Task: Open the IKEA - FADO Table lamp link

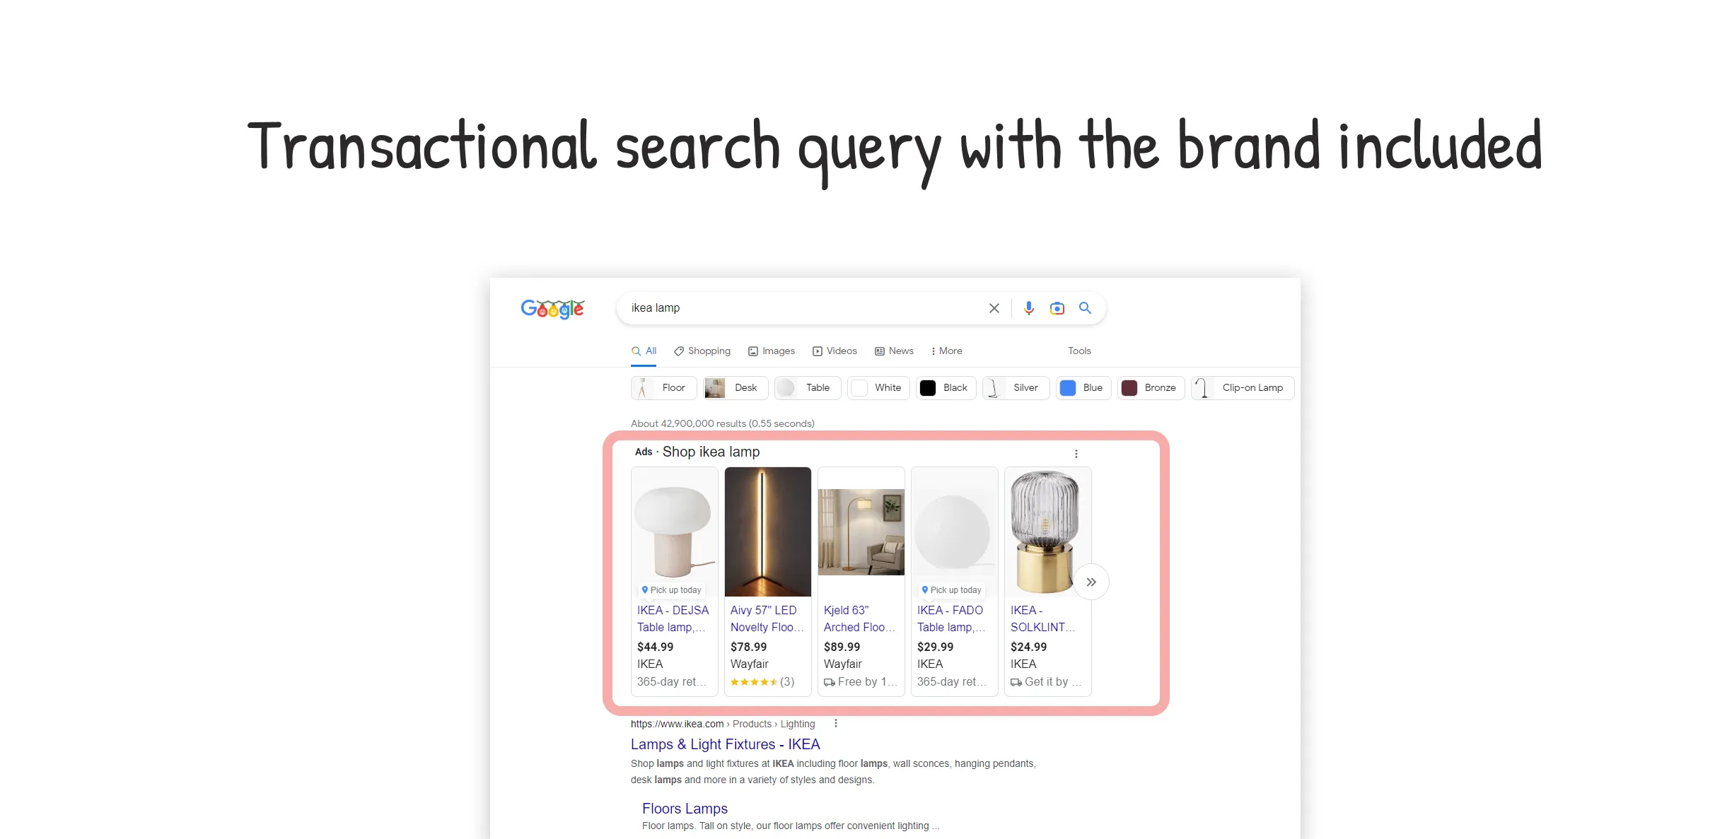Action: point(951,619)
